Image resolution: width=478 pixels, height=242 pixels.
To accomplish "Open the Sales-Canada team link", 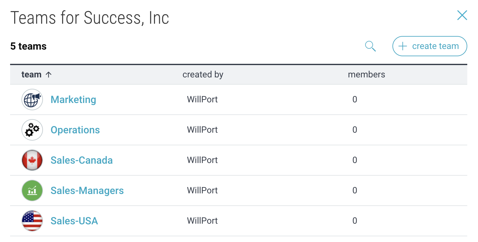I will click(x=81, y=160).
